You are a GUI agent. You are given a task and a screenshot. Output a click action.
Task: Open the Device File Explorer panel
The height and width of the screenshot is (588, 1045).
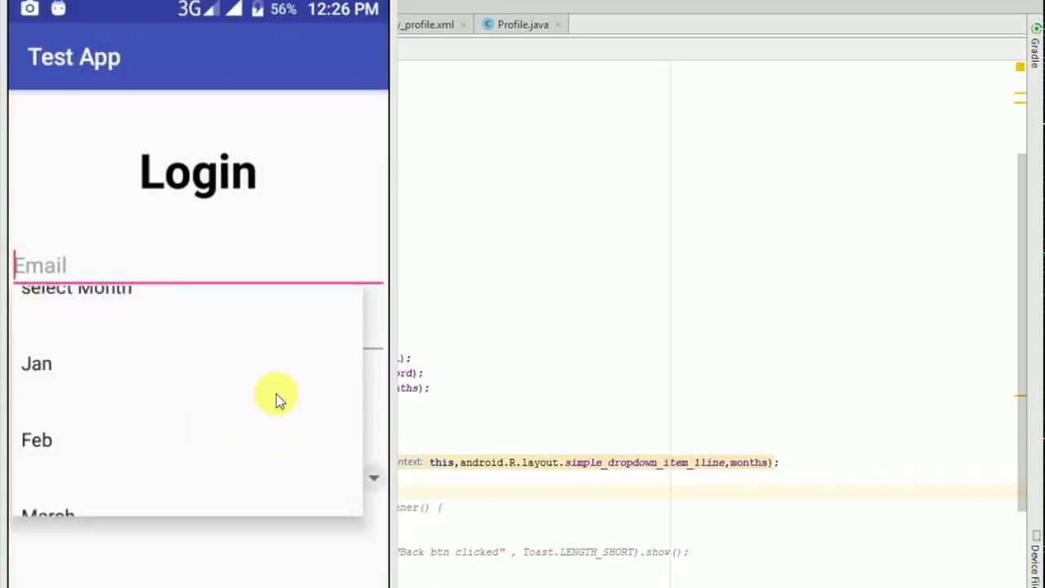pyautogui.click(x=1035, y=559)
